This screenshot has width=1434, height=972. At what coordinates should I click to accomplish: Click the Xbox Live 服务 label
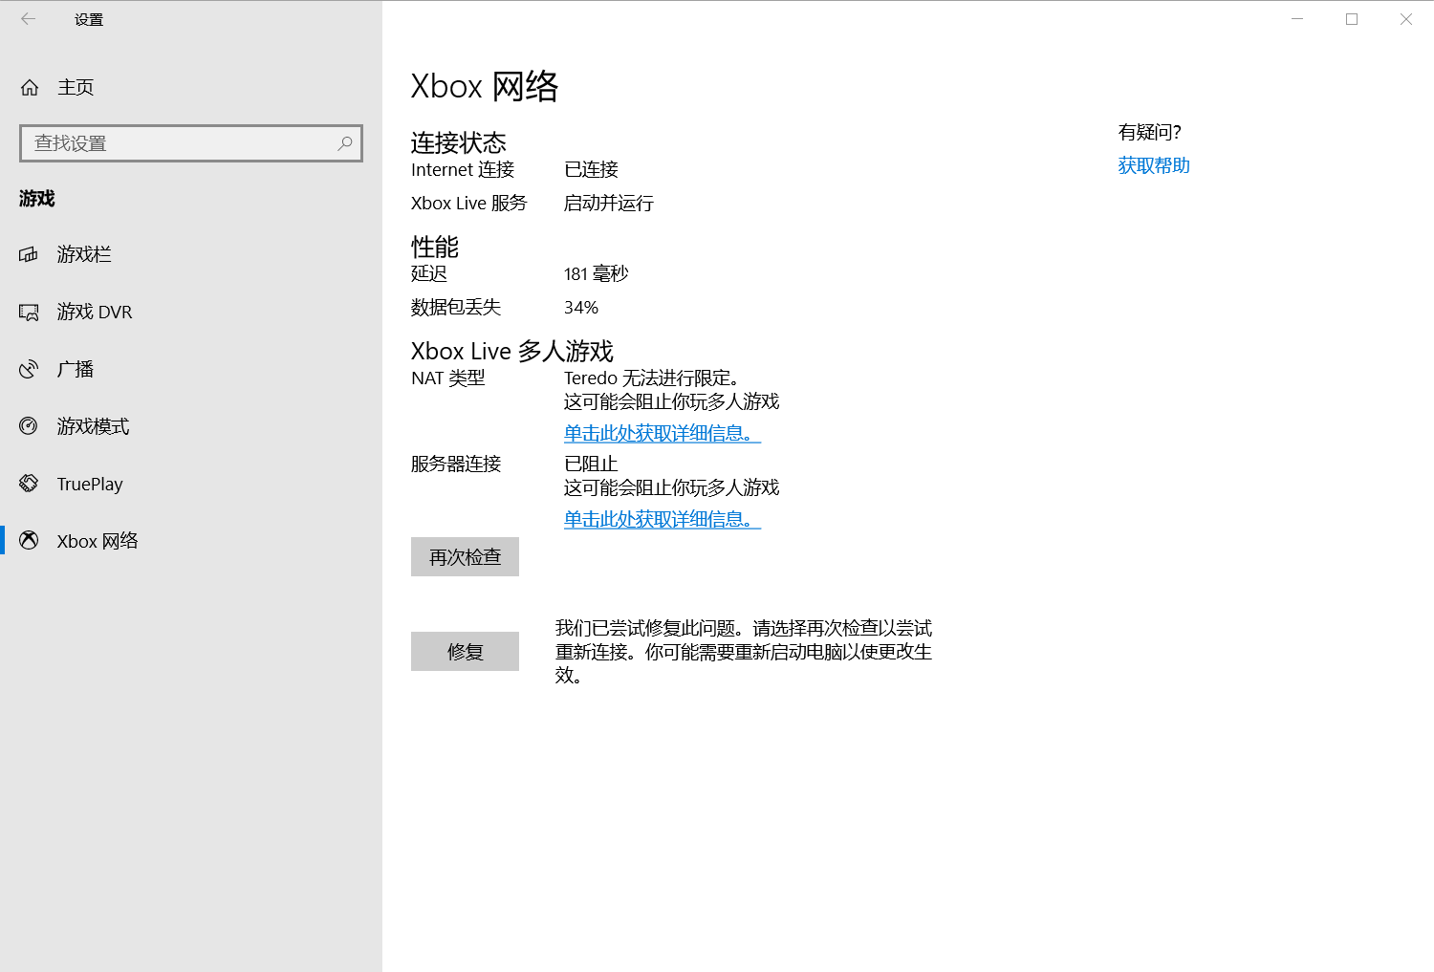click(x=469, y=203)
